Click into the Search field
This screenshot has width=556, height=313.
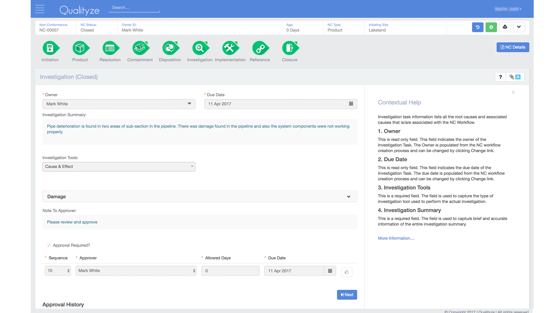pyautogui.click(x=134, y=8)
